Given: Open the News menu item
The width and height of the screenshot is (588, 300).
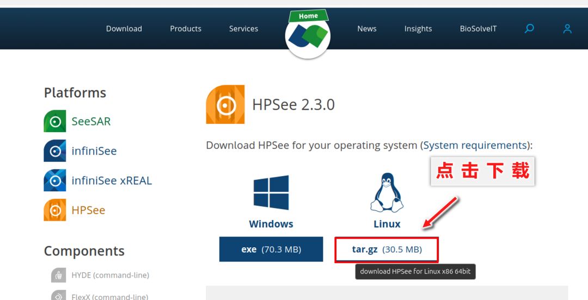Looking at the screenshot, I should [367, 28].
